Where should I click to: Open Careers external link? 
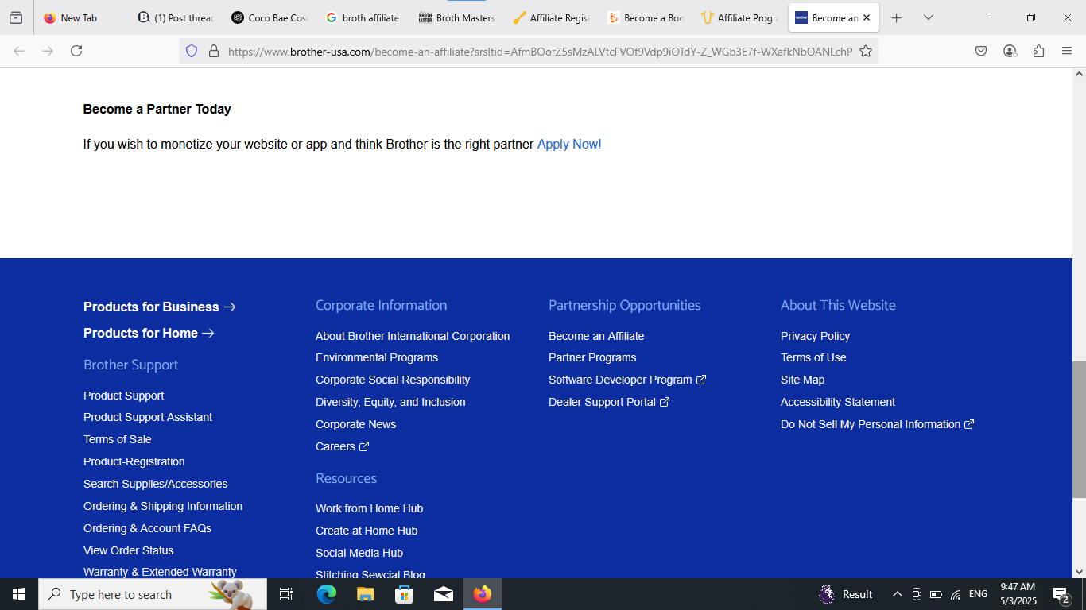point(343,446)
